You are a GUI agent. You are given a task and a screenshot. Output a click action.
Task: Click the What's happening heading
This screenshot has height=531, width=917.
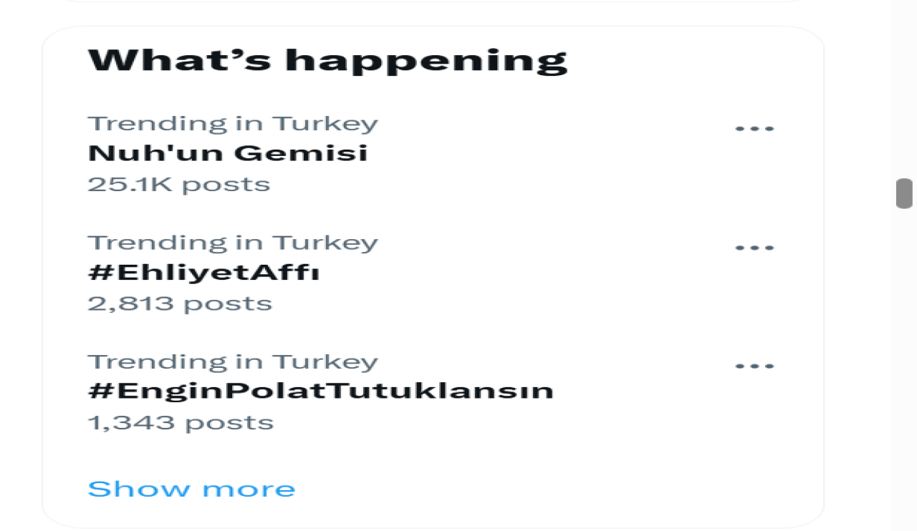pyautogui.click(x=327, y=60)
